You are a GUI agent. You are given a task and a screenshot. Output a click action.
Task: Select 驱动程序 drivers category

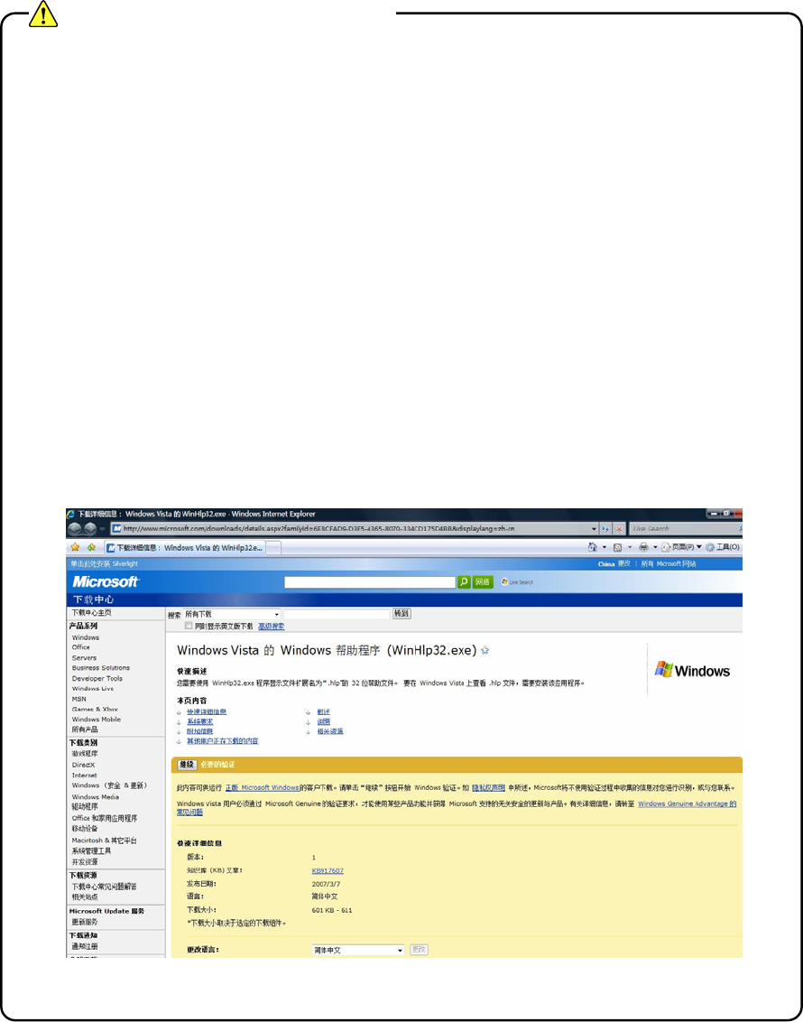tap(85, 807)
